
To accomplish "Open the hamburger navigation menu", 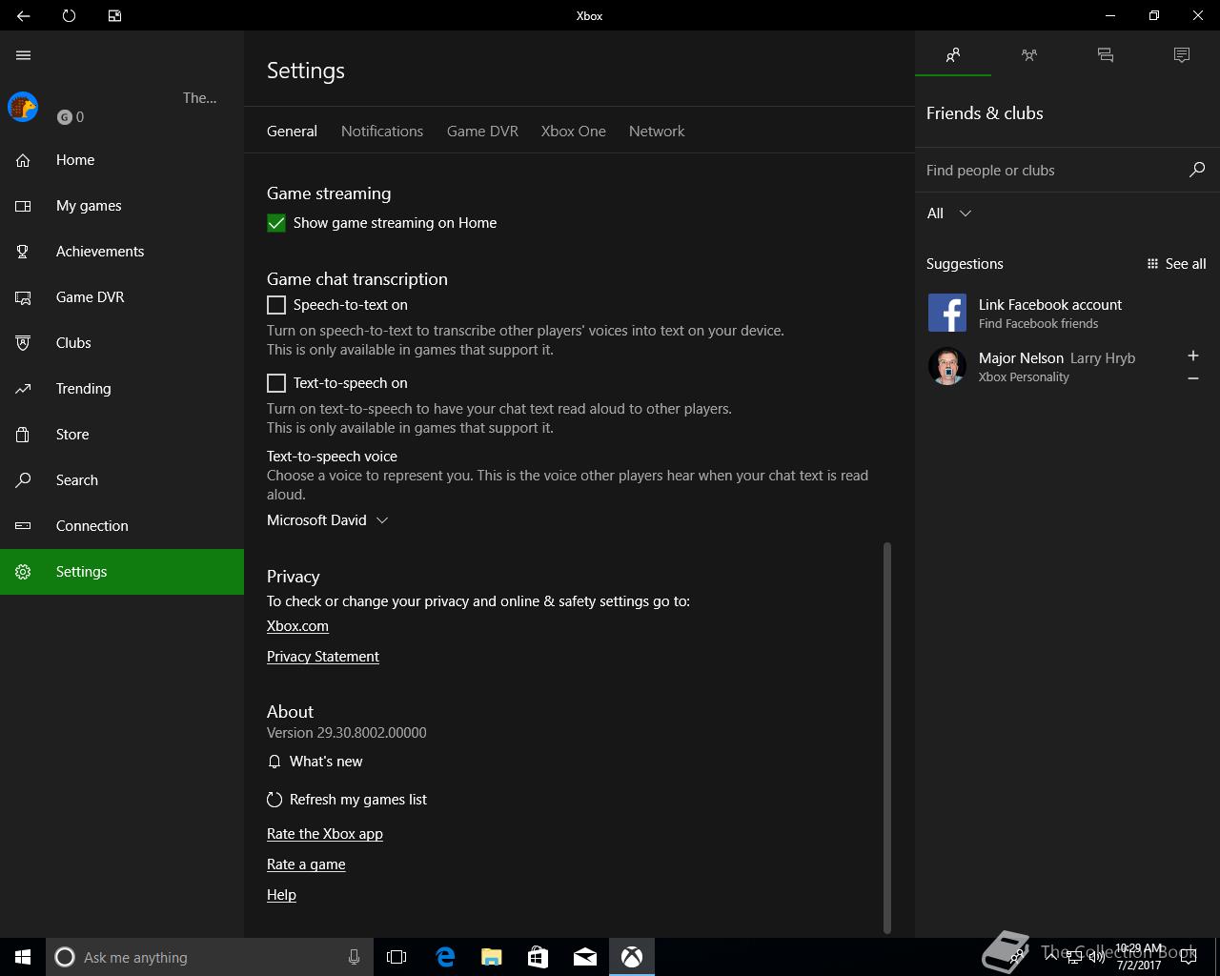I will 24,55.
